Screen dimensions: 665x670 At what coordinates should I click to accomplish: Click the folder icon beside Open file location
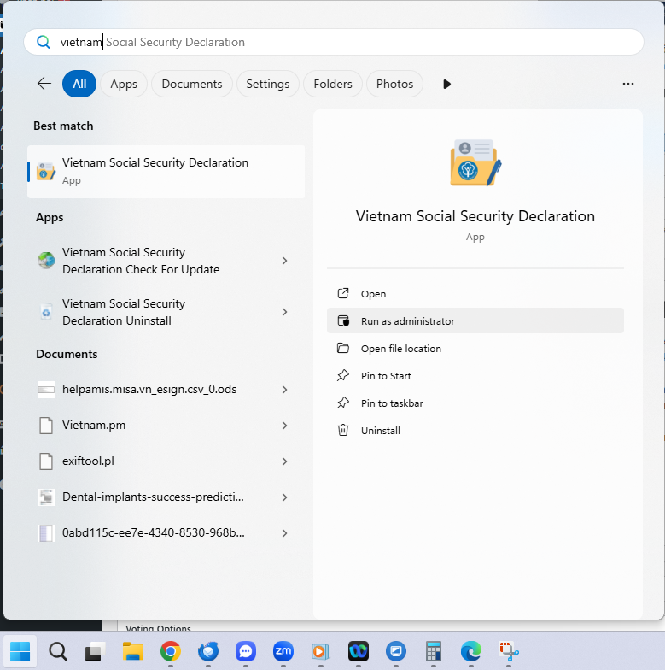click(343, 348)
